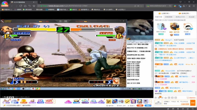The image size is (197, 110).
Task: Click the Xiong丁 username in chat
Action: coord(169,40)
